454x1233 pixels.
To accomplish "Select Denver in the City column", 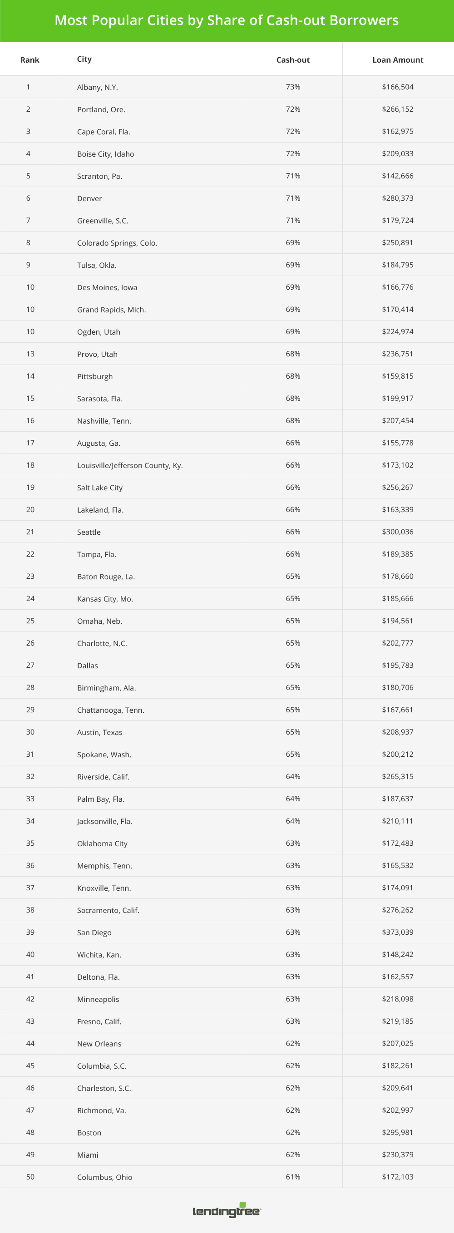I will pyautogui.click(x=89, y=198).
